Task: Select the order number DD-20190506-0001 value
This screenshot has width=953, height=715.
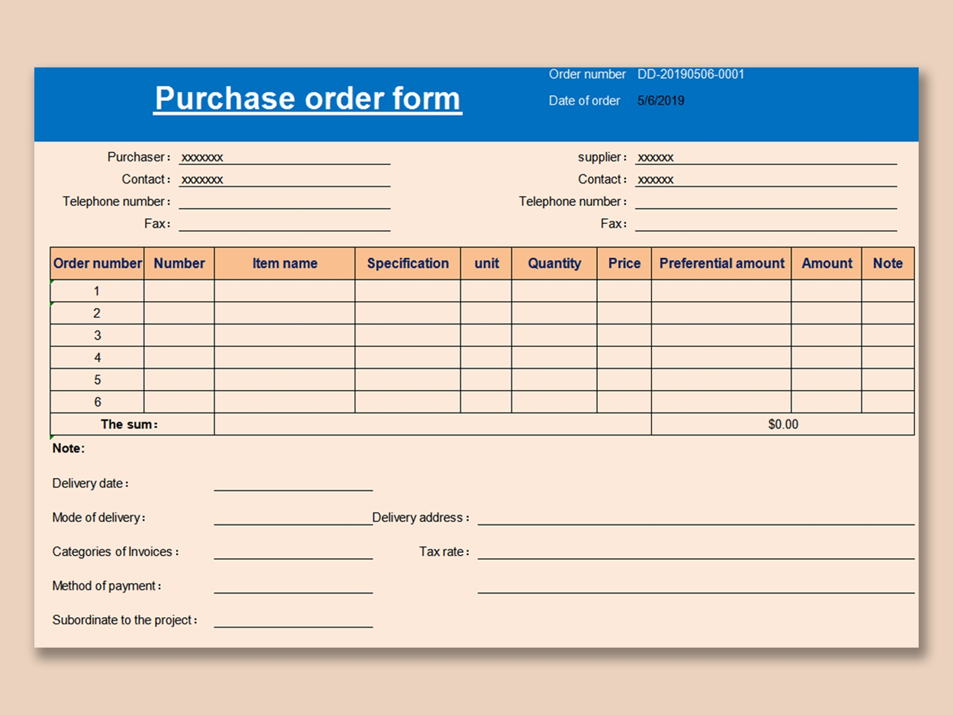Action: coord(691,74)
